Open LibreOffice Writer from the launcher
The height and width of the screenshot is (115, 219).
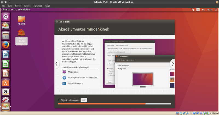6,54
